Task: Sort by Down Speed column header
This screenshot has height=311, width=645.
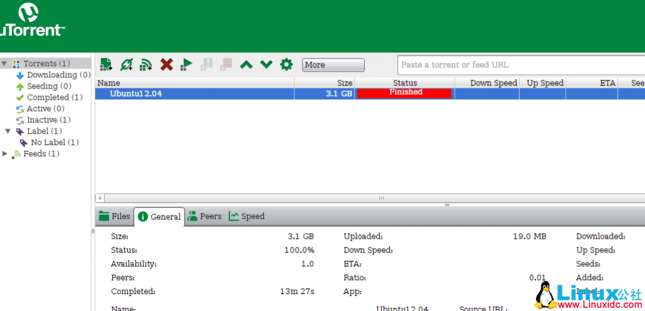Action: [x=487, y=83]
